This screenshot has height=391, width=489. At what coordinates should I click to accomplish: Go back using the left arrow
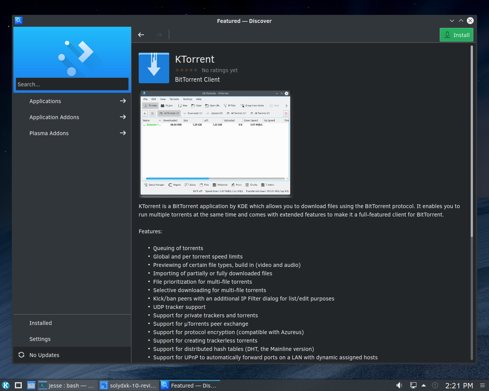tap(141, 35)
